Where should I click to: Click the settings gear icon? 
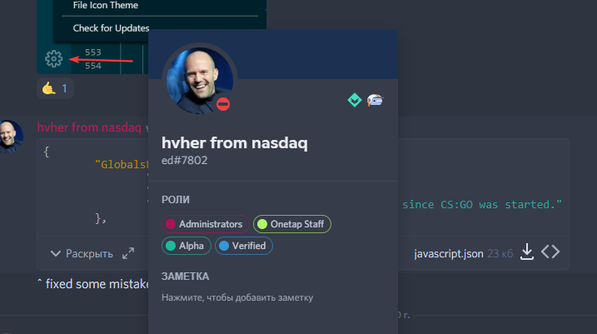(x=53, y=59)
